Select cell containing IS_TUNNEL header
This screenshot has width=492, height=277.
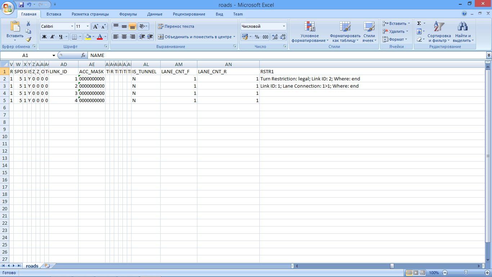(x=146, y=71)
